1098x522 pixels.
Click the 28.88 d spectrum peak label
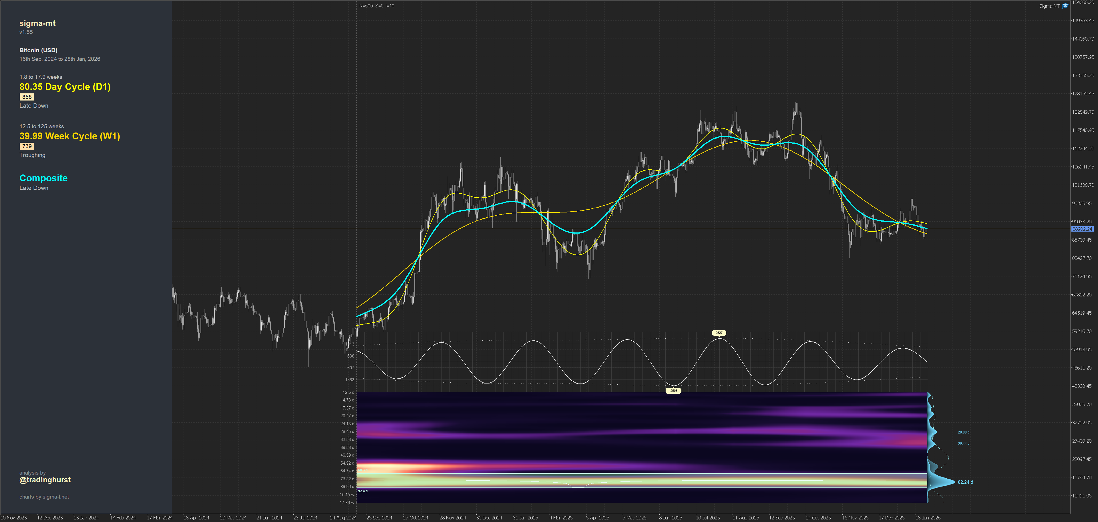tap(963, 432)
